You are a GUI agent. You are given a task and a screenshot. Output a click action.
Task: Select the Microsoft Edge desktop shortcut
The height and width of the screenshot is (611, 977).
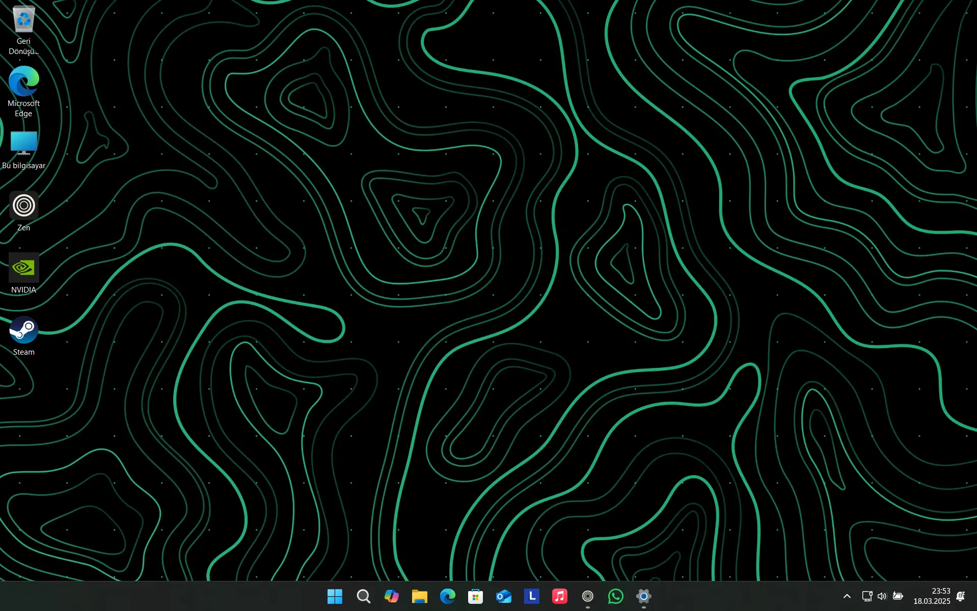(x=23, y=92)
